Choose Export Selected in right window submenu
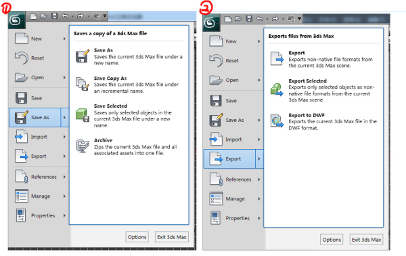 323,90
